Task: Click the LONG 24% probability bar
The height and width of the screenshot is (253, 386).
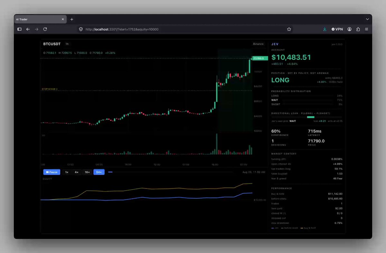Action: (307, 96)
